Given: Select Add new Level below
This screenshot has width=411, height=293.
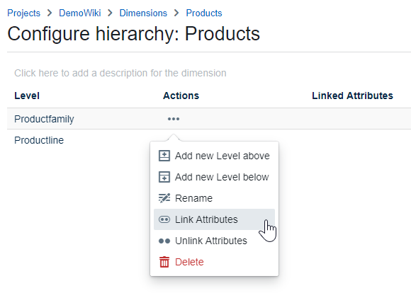Looking at the screenshot, I should click(214, 177).
